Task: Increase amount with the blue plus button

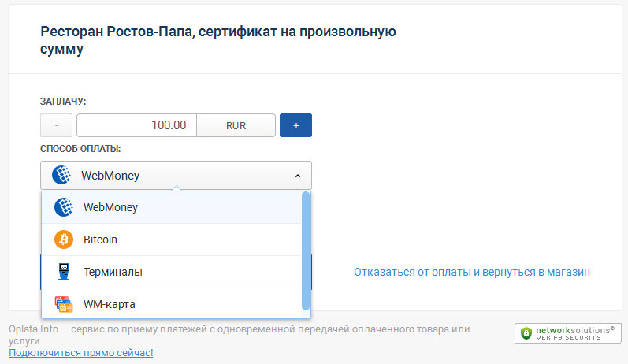Action: pyautogui.click(x=295, y=125)
